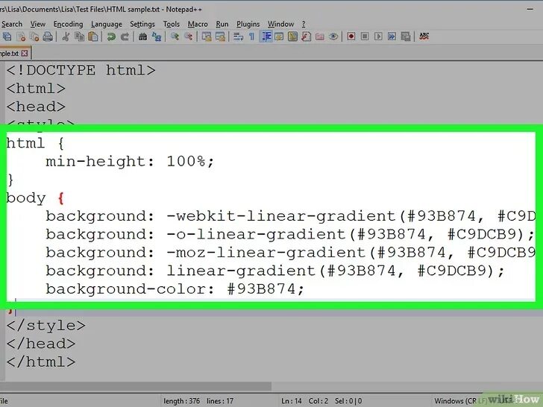Screen dimensions: 543x407
Task: Minimize the Notepad++ window
Action: coord(530,10)
